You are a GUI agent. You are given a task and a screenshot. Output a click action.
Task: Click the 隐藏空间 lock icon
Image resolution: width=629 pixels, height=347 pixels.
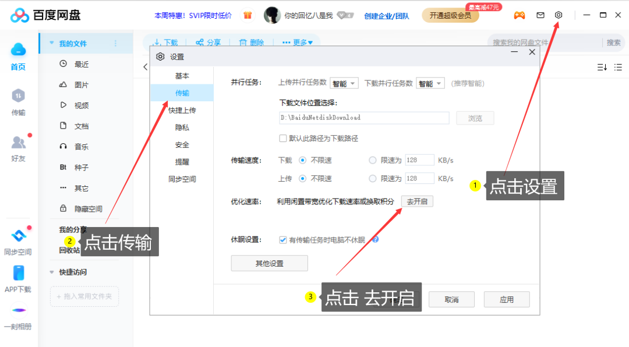click(x=63, y=208)
